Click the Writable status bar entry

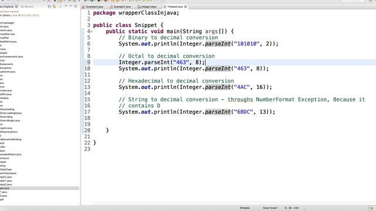(244, 208)
